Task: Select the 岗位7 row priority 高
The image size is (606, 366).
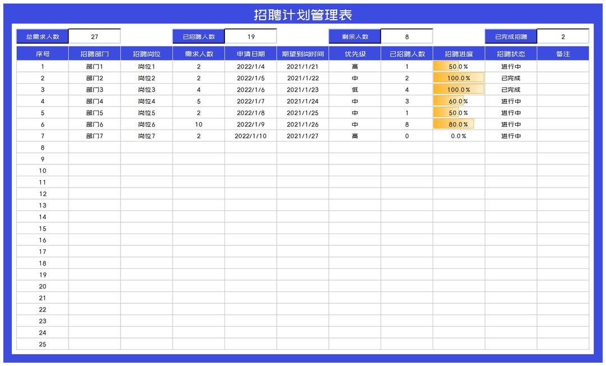Action: pyautogui.click(x=355, y=136)
